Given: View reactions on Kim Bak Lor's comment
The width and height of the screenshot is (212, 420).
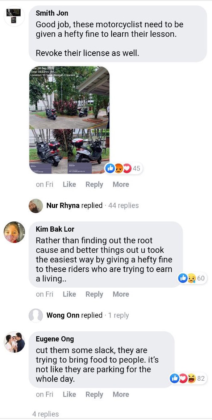Looking at the screenshot, I should click(x=192, y=278).
